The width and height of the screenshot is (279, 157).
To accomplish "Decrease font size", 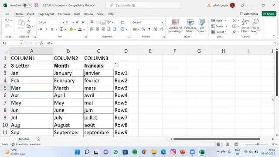I will click(83, 22).
